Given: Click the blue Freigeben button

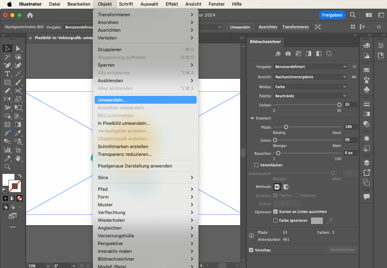Looking at the screenshot, I should click(332, 15).
